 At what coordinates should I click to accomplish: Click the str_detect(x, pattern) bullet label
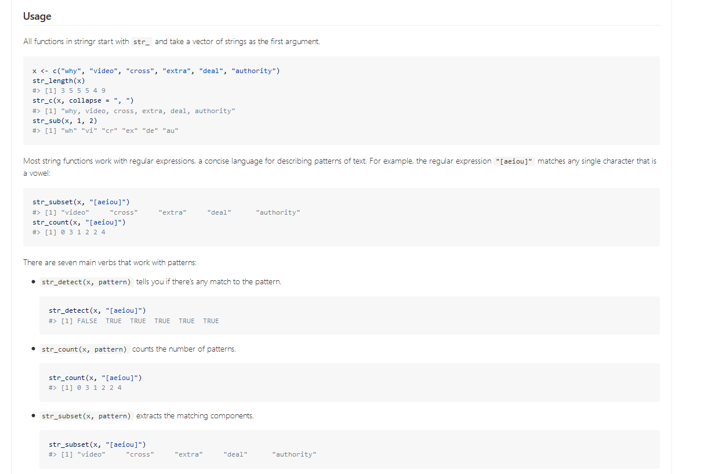tap(86, 282)
